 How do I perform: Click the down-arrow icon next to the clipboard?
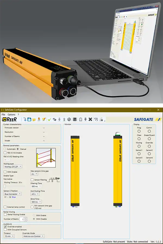pyautogui.click(x=85, y=119)
